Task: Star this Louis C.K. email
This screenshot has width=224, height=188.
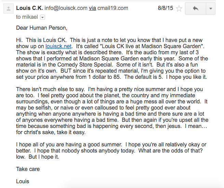Action: point(179,9)
